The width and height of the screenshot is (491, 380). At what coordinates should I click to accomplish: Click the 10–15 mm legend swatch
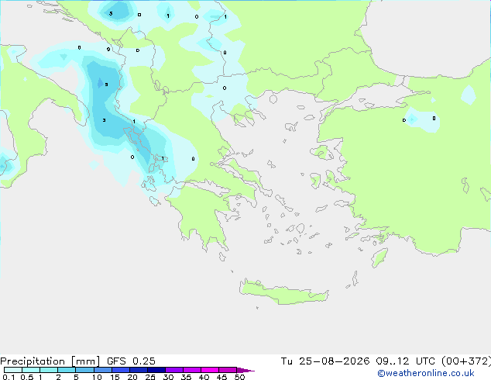(x=102, y=370)
